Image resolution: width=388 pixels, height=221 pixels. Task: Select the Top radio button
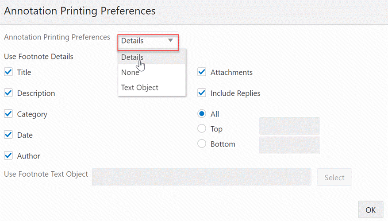tap(202, 129)
